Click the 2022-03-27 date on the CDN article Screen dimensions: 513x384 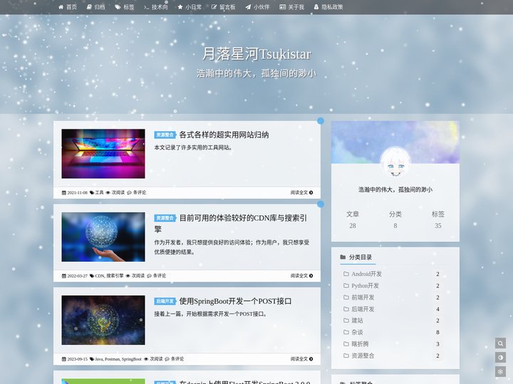pyautogui.click(x=77, y=276)
